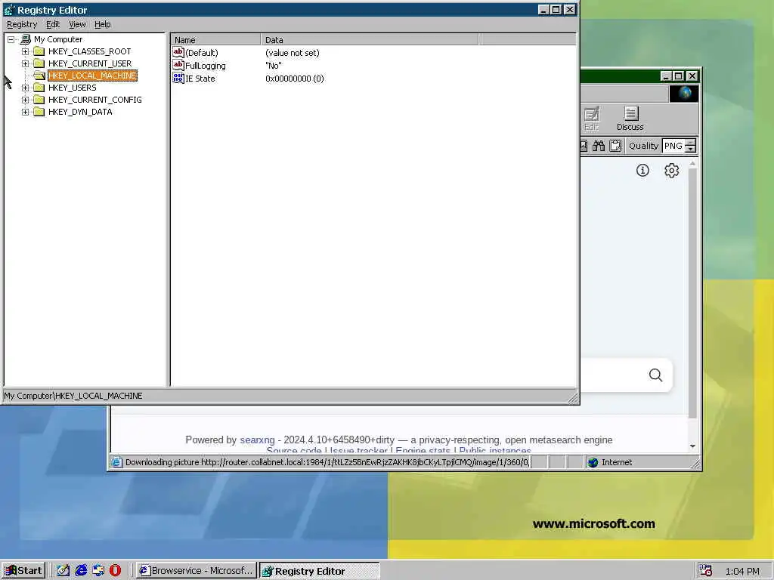The width and height of the screenshot is (774, 580).
Task: Select the FullLogging value name
Action: click(206, 66)
